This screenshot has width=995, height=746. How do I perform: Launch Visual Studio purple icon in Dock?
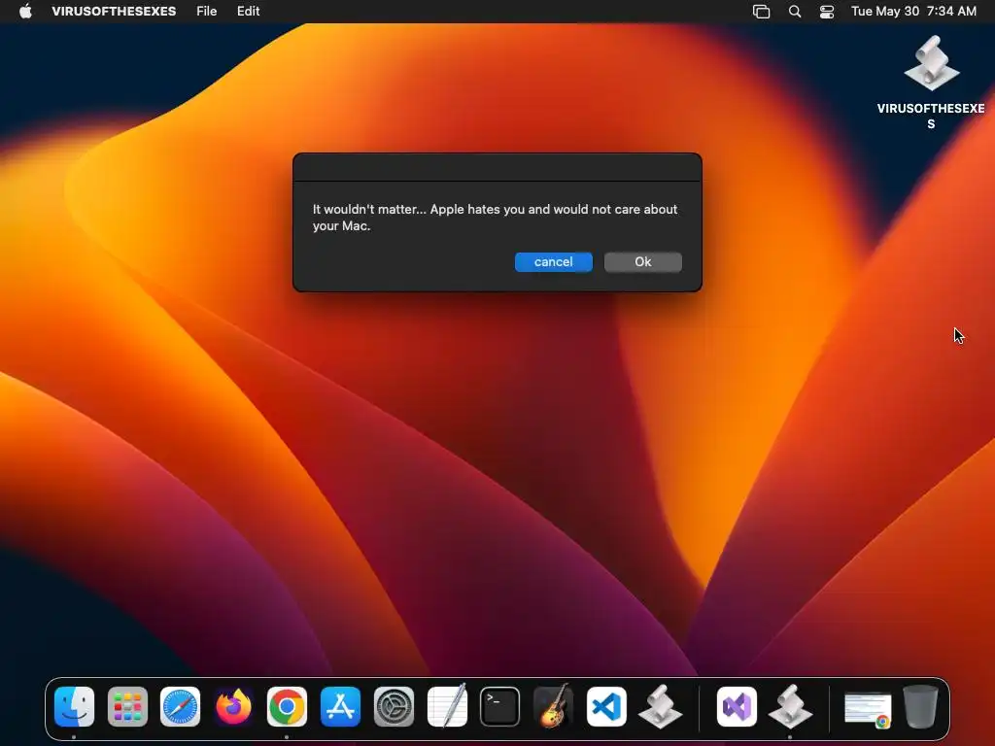[x=737, y=707]
